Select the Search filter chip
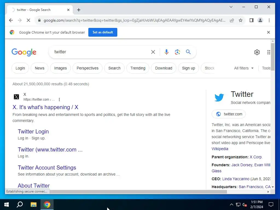Image resolution: width=280 pixels, height=210 pixels. click(114, 68)
